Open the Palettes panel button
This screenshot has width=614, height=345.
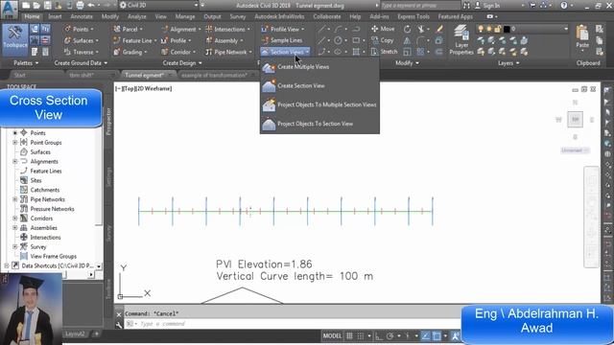(x=26, y=63)
